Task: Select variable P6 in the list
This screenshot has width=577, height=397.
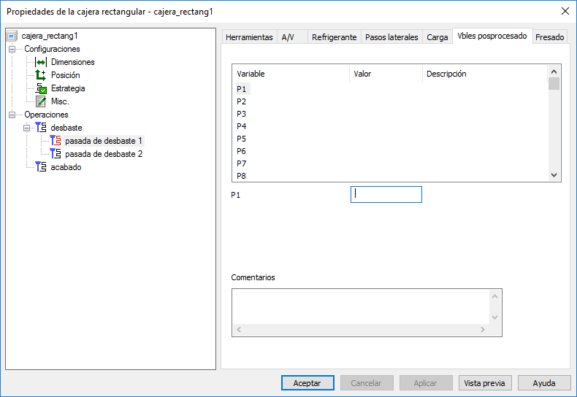Action: point(242,151)
